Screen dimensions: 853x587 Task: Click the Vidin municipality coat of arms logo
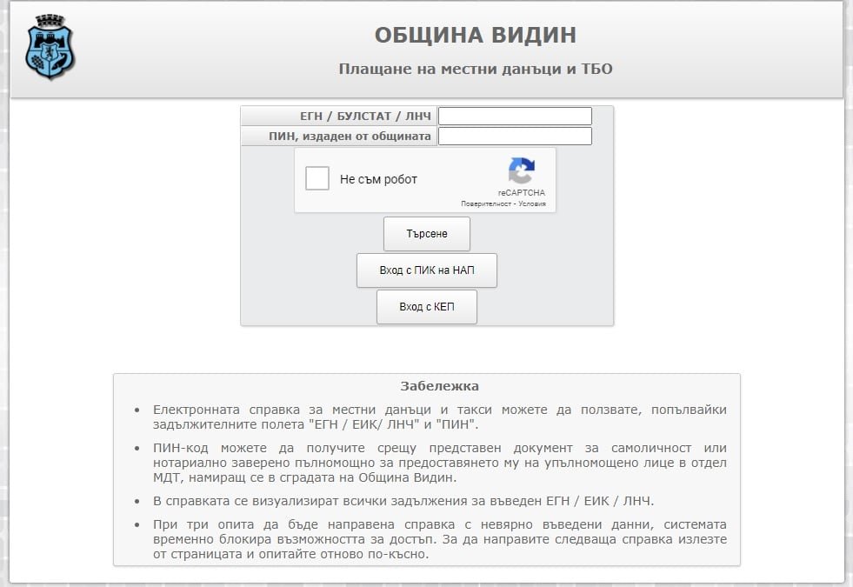[50, 50]
